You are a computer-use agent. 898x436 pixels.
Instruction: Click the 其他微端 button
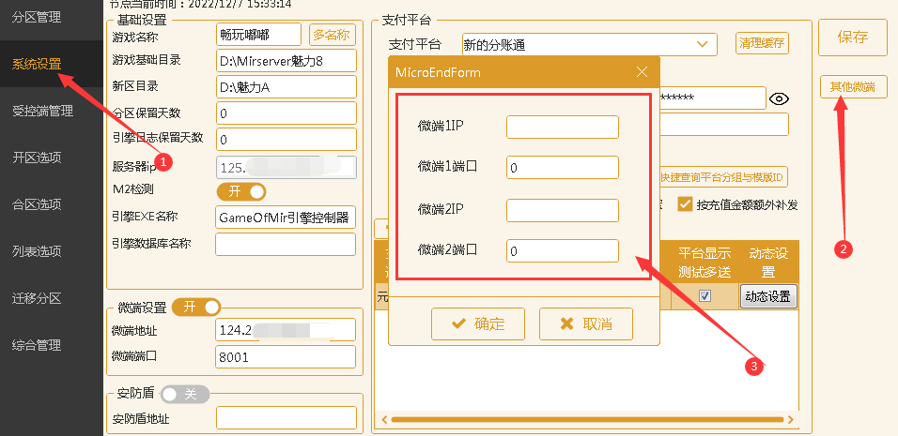(x=852, y=87)
